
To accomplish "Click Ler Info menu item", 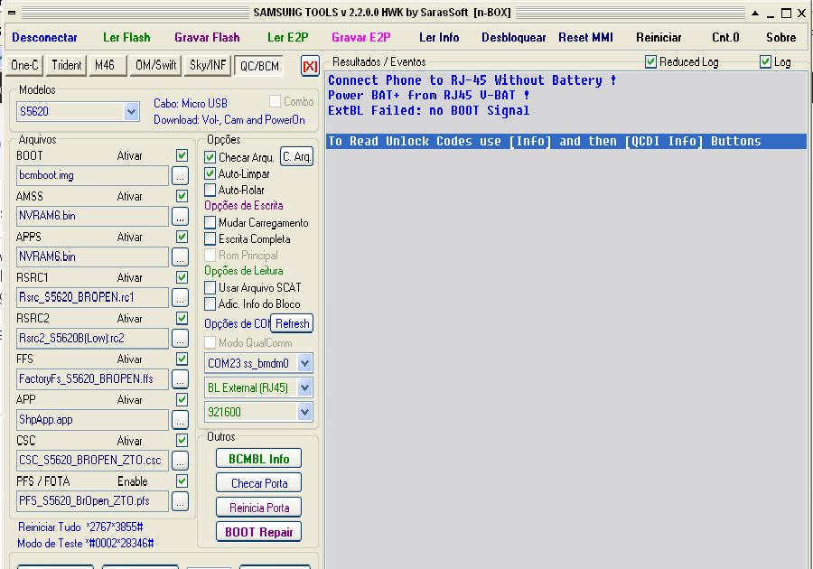I will (439, 37).
